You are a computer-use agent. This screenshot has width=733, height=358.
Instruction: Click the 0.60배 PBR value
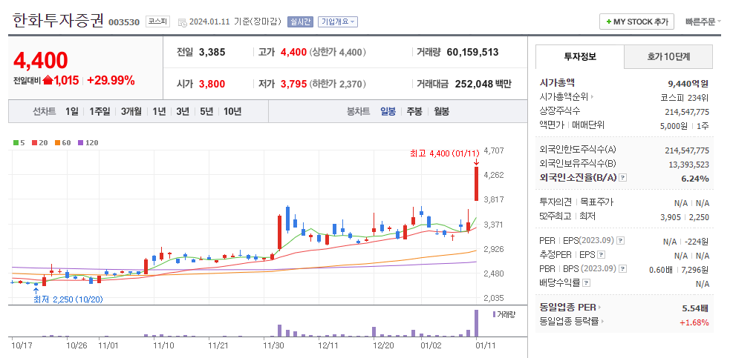click(x=660, y=269)
